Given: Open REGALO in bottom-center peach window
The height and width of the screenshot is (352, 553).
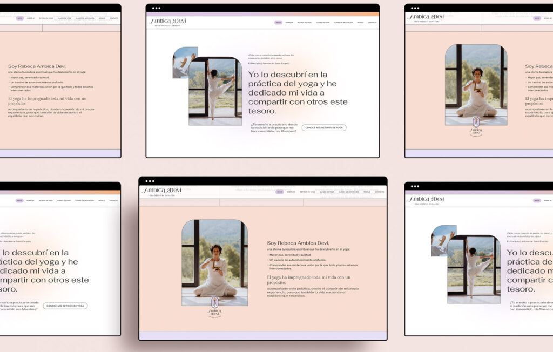Looking at the screenshot, I should 367,192.
